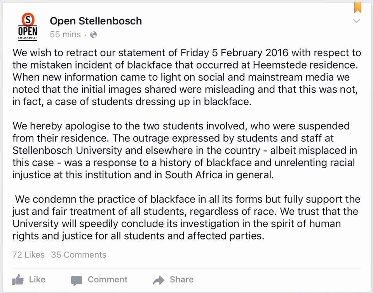Open the 35 Comments thread
Viewport: 373px width, 293px height.
(78, 255)
